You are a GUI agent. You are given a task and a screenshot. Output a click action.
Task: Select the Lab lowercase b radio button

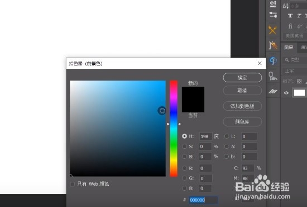[x=227, y=157]
